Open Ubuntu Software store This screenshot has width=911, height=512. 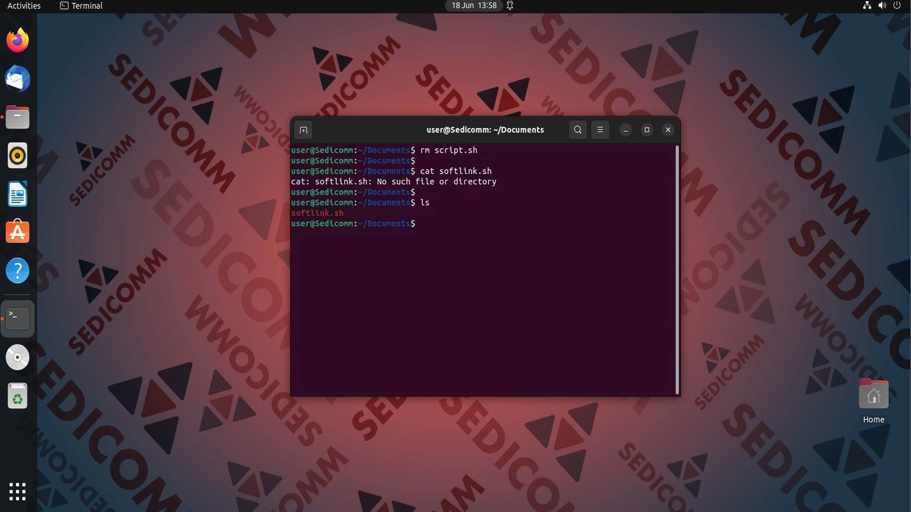(18, 232)
